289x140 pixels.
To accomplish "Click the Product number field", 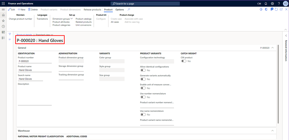I will click(x=35, y=61).
